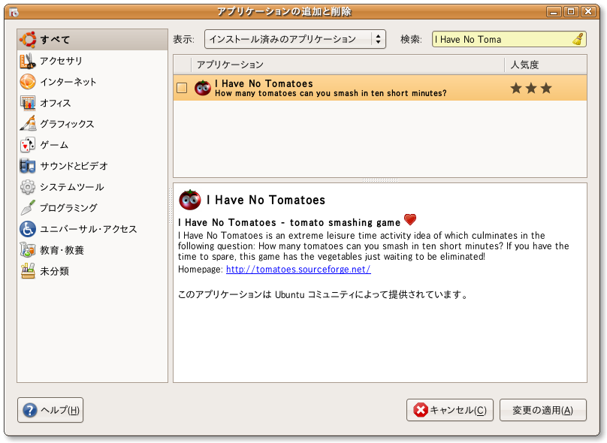The image size is (607, 443).
Task: Select the 未分類 category label
Action: 55,271
